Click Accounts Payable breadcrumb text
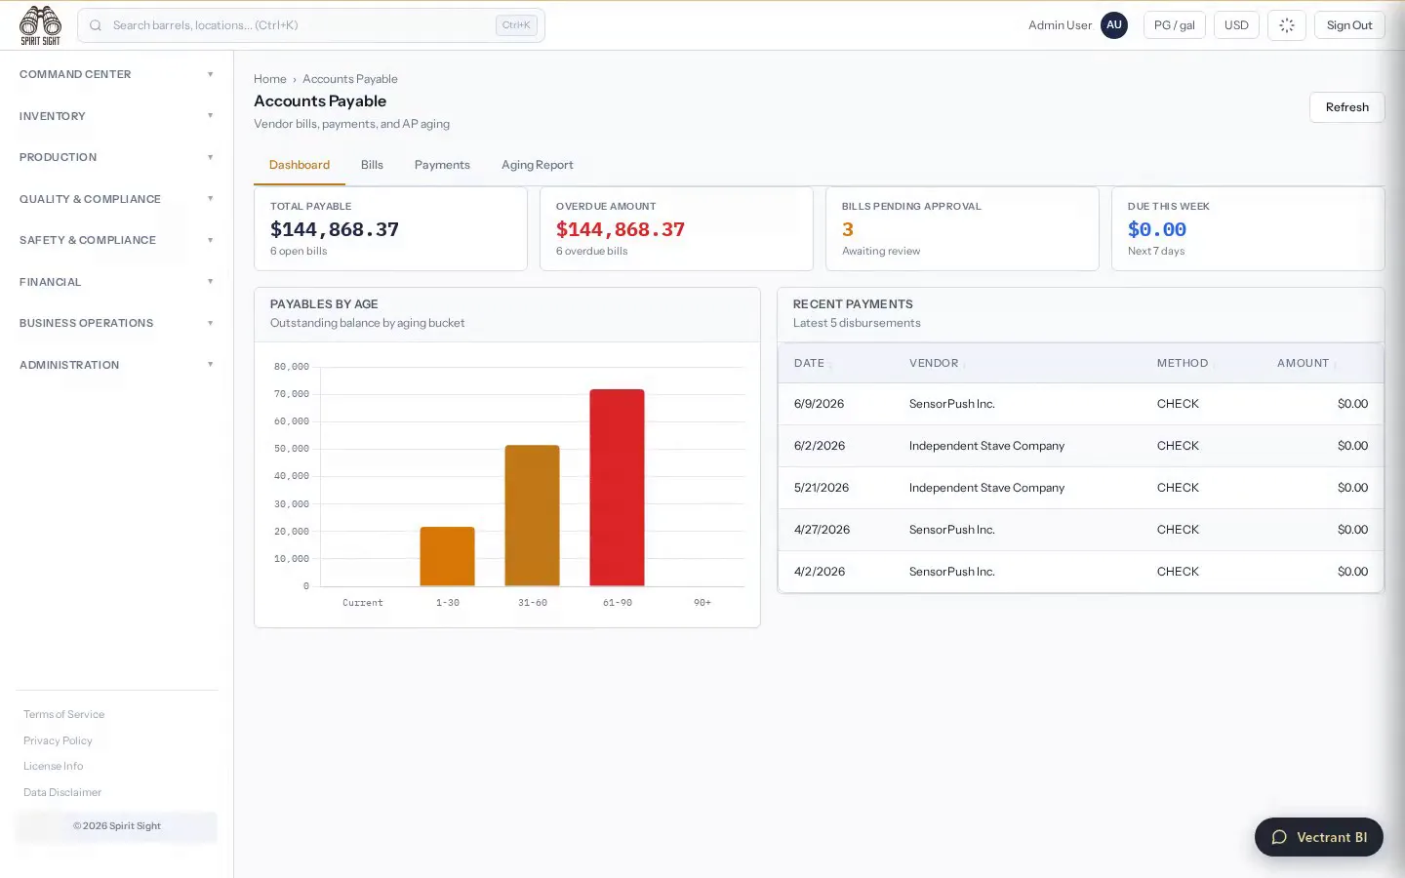Viewport: 1405px width, 878px height. click(x=350, y=79)
